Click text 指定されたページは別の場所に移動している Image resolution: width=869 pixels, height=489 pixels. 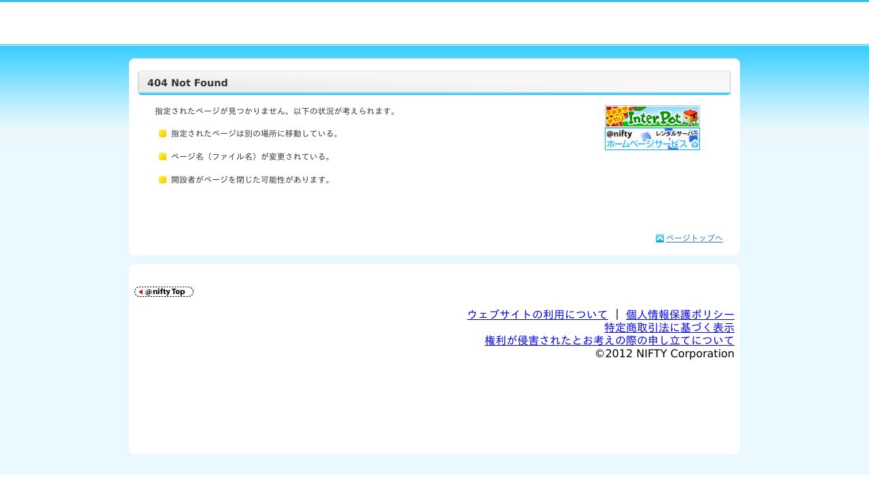point(255,134)
